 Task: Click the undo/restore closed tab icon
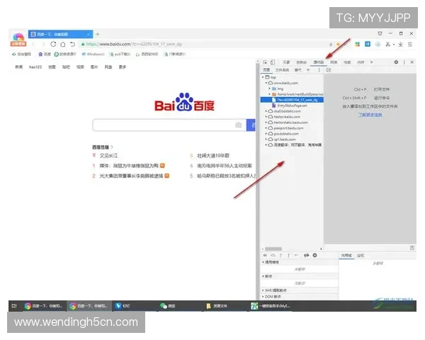point(72,44)
